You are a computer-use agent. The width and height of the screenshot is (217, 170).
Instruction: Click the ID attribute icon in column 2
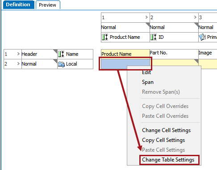(x=154, y=37)
